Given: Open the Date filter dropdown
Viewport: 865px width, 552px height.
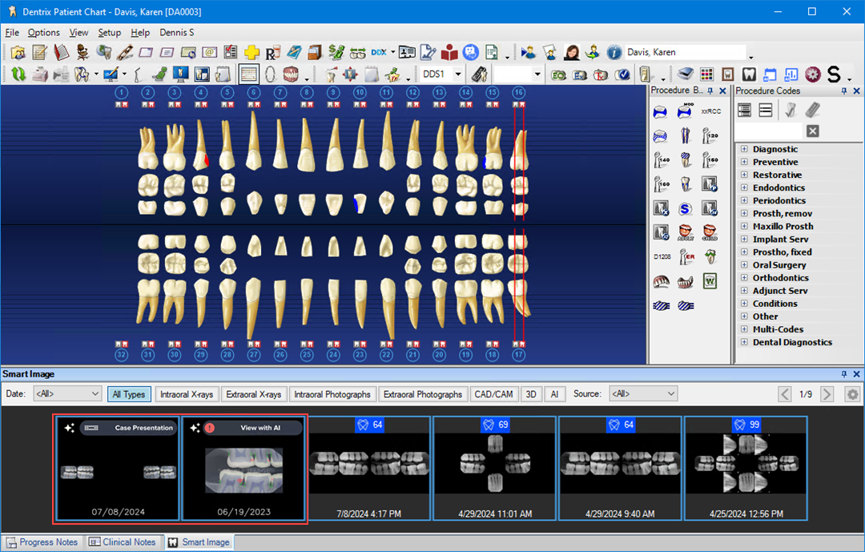Looking at the screenshot, I should (66, 394).
